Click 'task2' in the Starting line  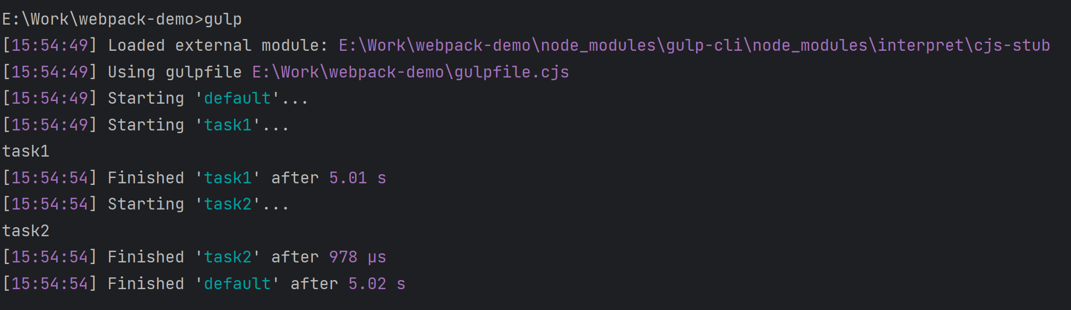coord(227,204)
